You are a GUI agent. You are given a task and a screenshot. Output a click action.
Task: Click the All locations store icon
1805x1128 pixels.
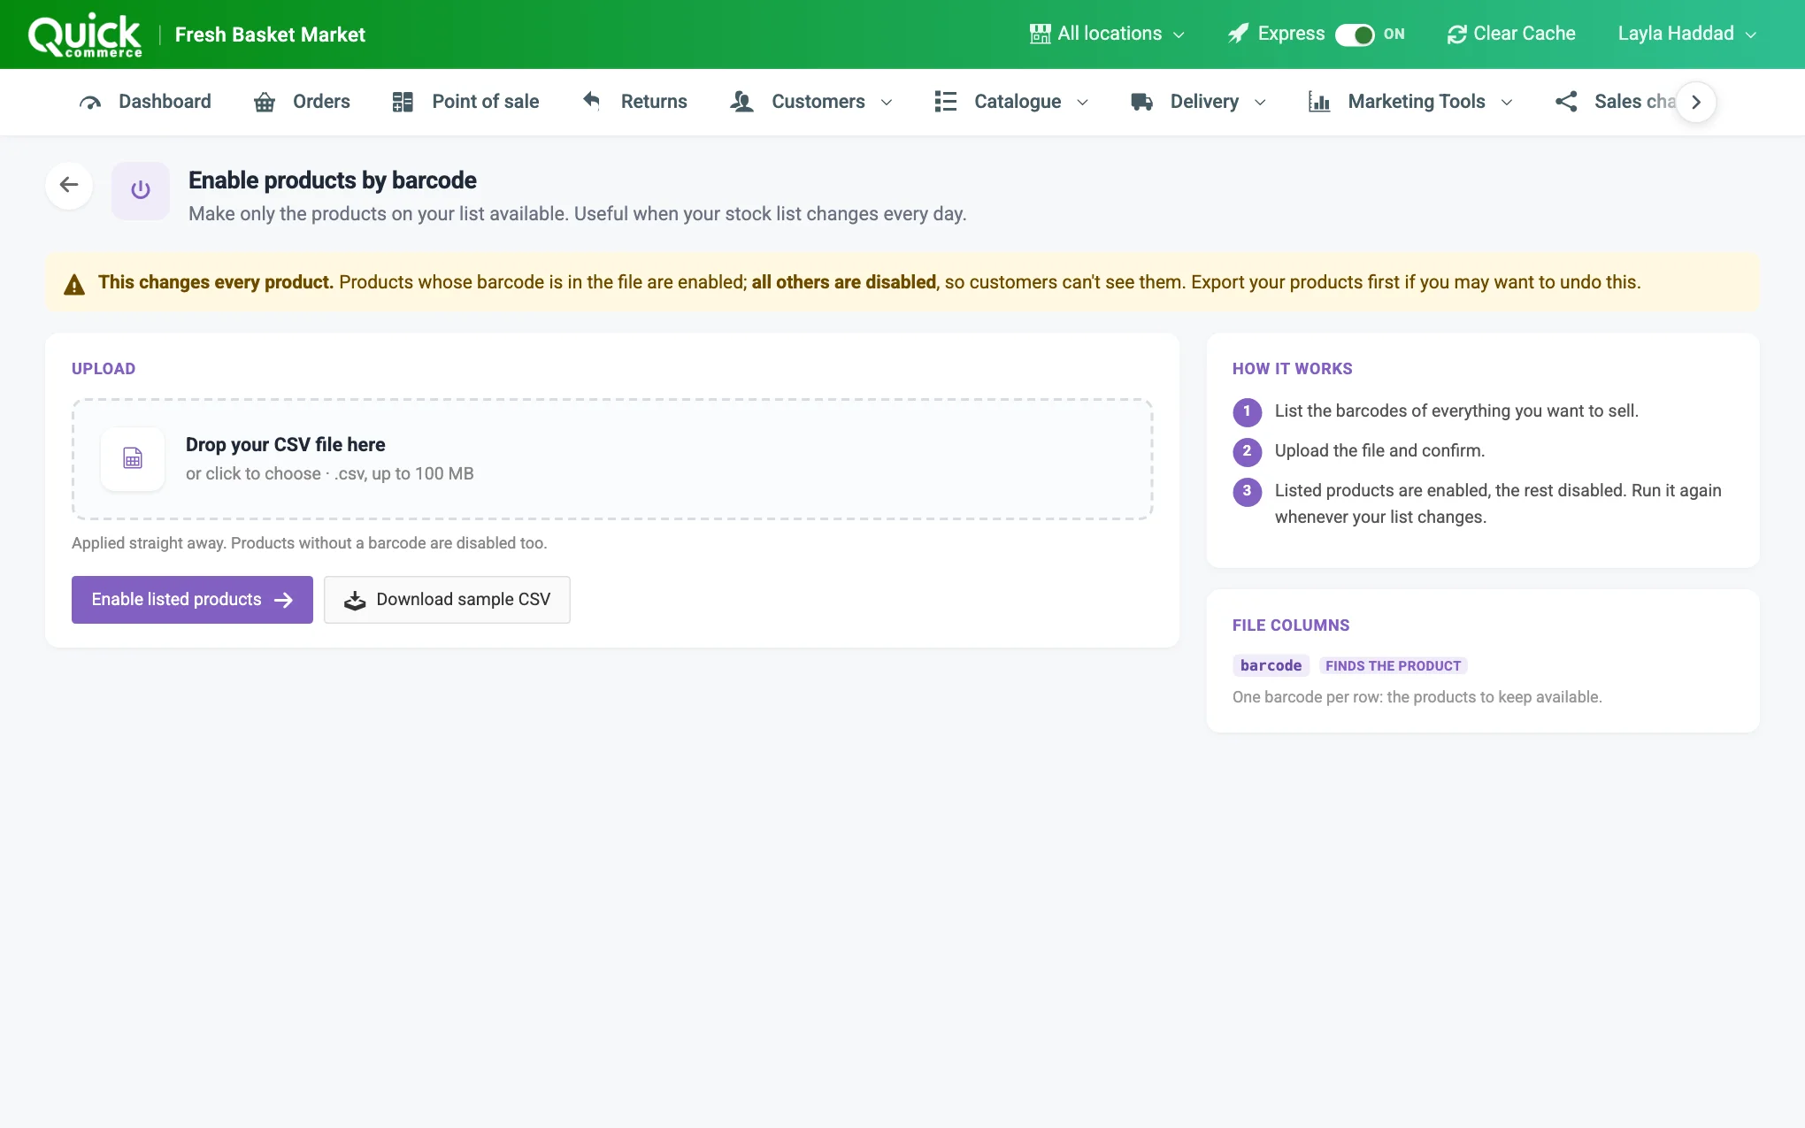pyautogui.click(x=1041, y=34)
